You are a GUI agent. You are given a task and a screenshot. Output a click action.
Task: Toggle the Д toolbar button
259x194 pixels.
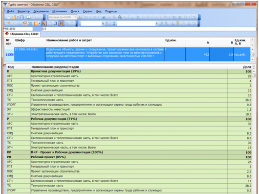point(56,23)
